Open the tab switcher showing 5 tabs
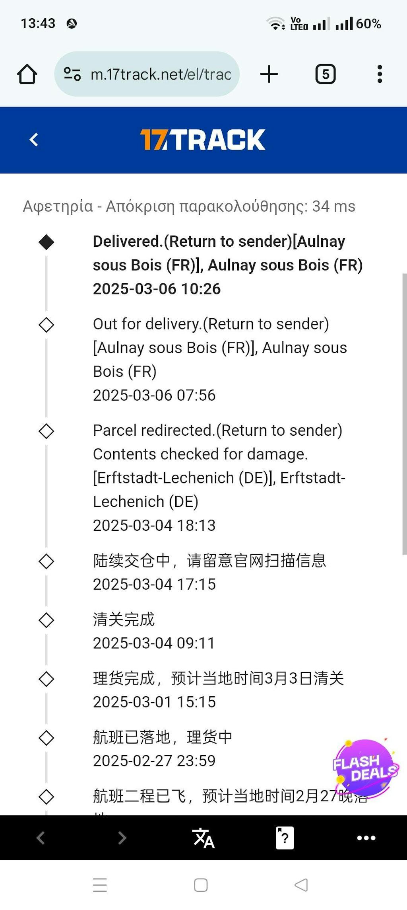Screen dimensions: 407x910 [325, 74]
